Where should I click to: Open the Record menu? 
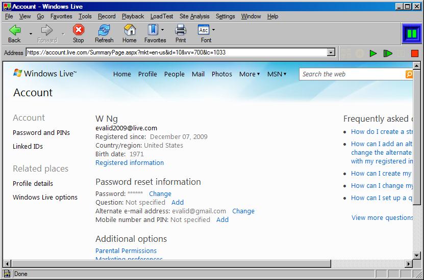point(107,16)
